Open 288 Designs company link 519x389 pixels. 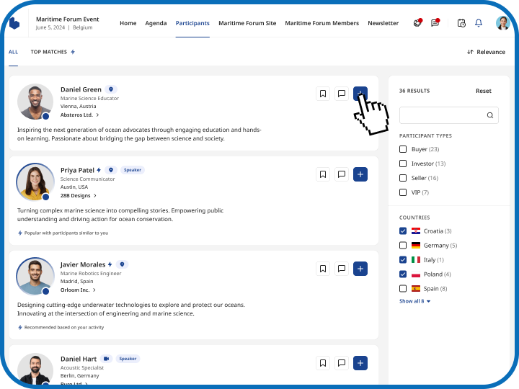[78, 195]
